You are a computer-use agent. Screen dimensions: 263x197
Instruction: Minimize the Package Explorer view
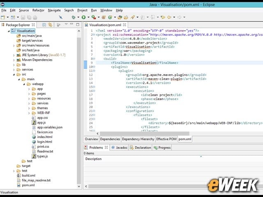72,24
